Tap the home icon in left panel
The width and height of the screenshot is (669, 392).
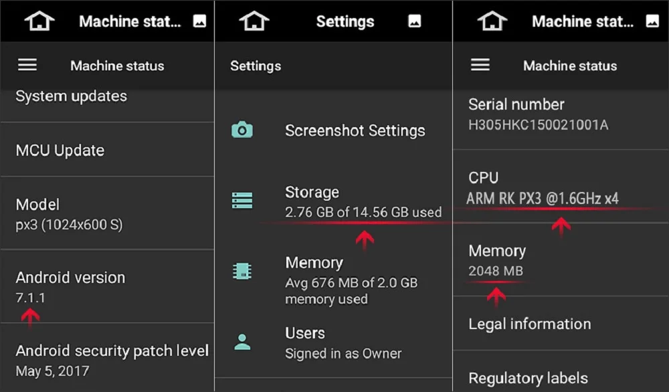tap(39, 21)
